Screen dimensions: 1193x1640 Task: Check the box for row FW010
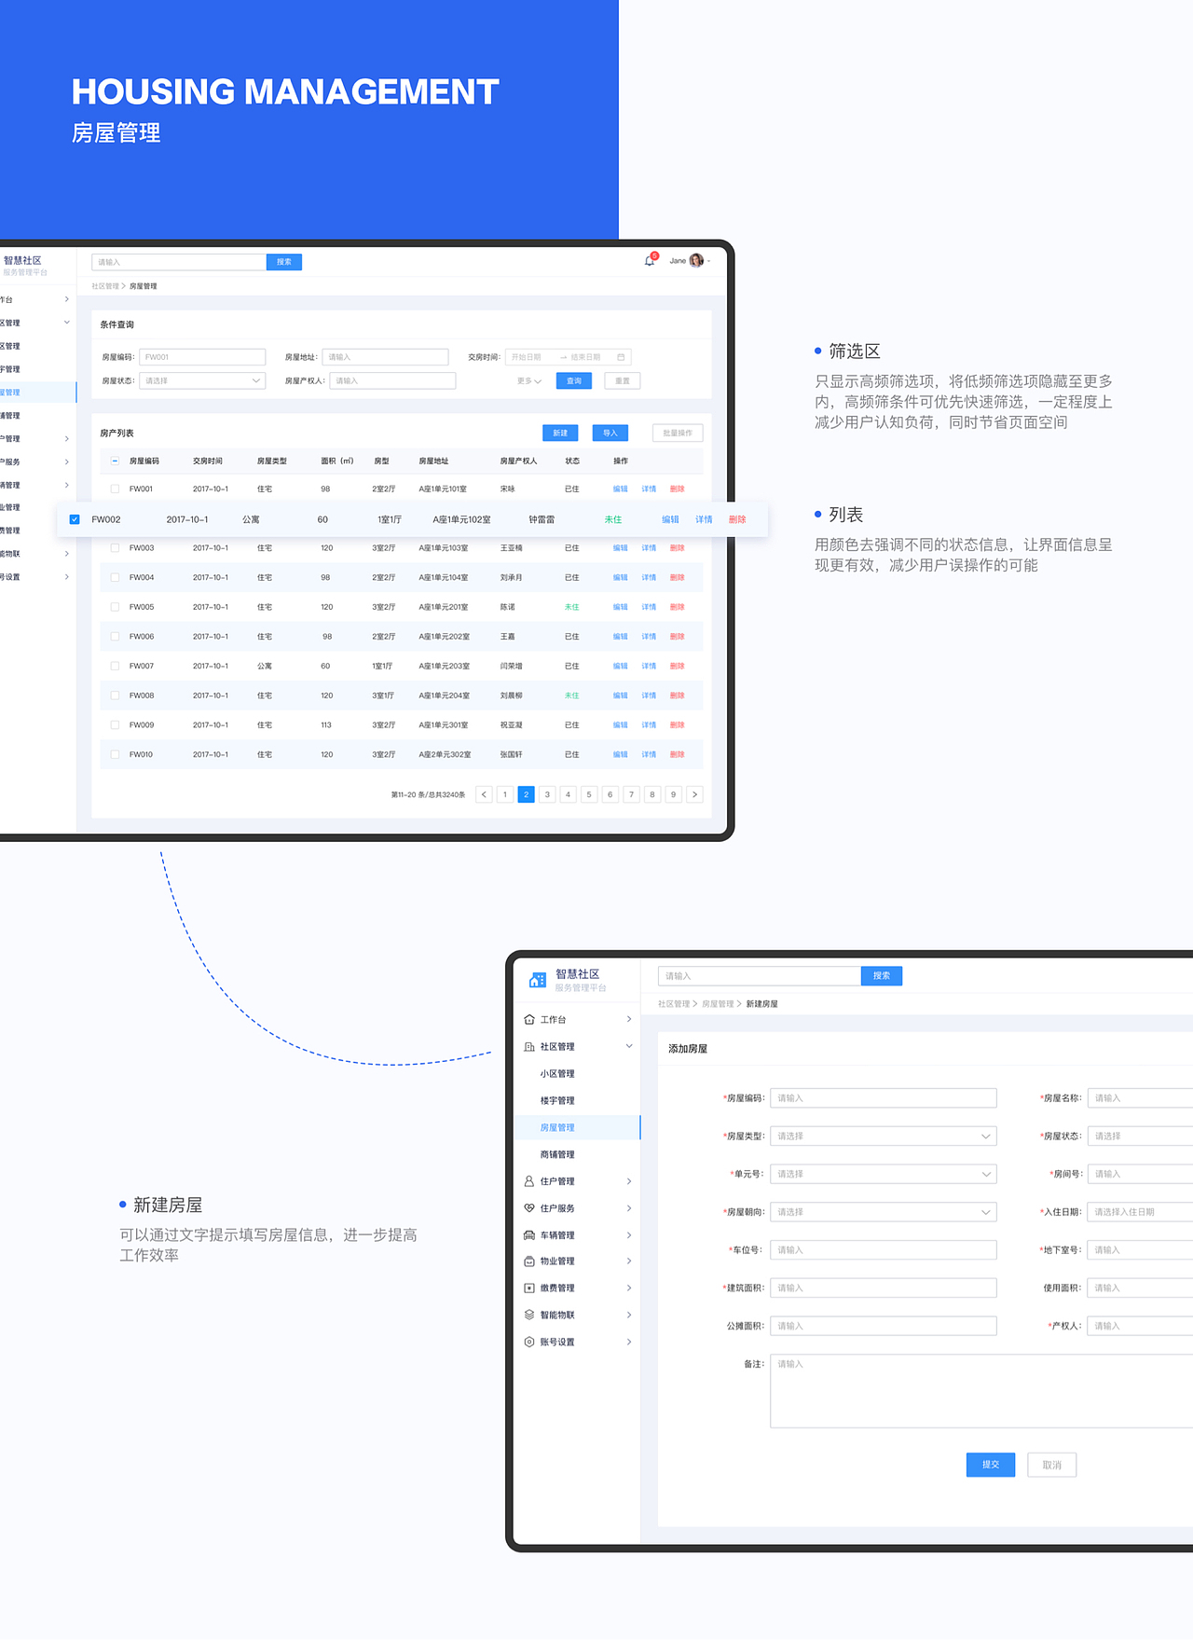pyautogui.click(x=115, y=754)
